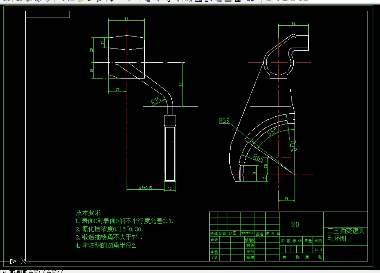Screen dimensions: 380x273
Task: Select the 工艺 cell in title block
Action: click(214, 258)
